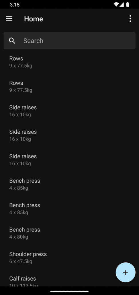Tap the Home title in app bar
This screenshot has height=295, width=139.
34,19
